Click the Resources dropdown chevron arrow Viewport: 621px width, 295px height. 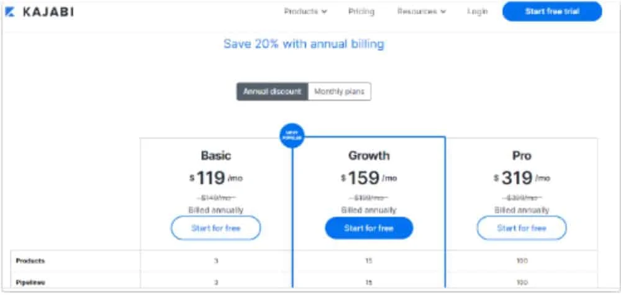(x=443, y=12)
